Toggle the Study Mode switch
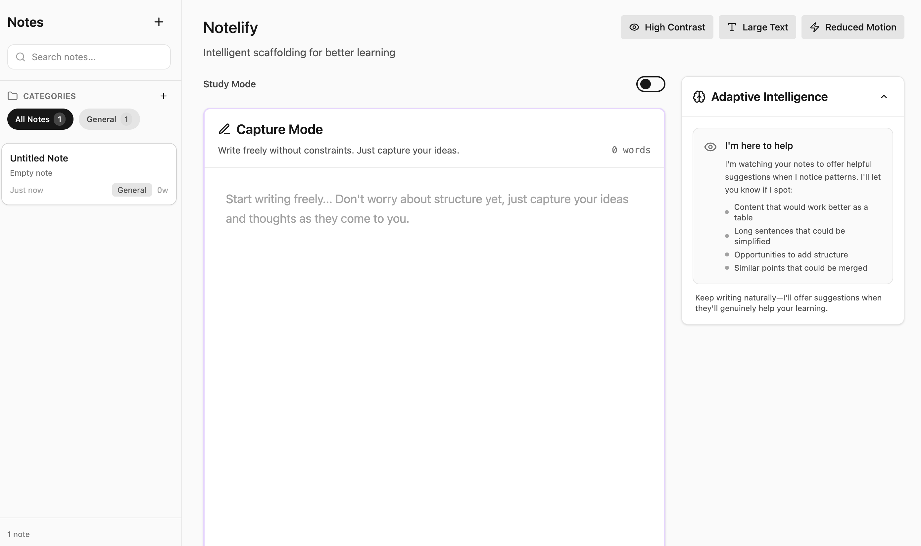 coord(651,84)
